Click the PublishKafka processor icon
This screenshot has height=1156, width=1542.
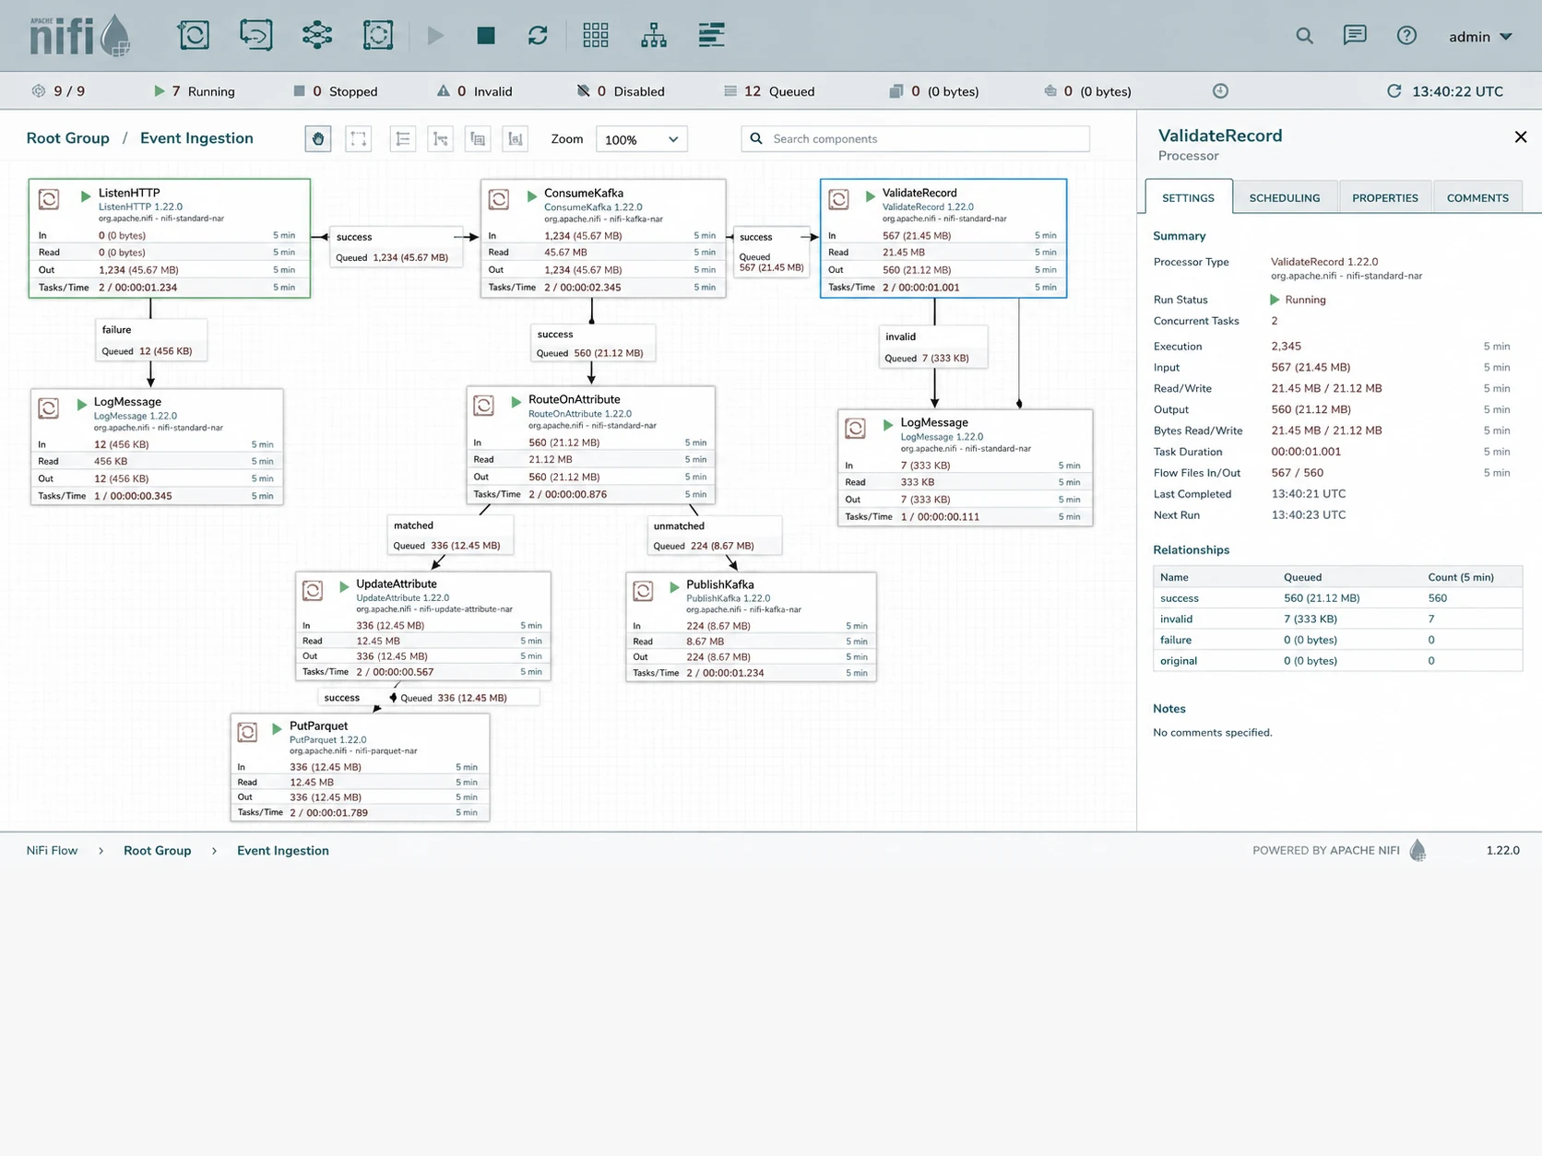(x=643, y=590)
